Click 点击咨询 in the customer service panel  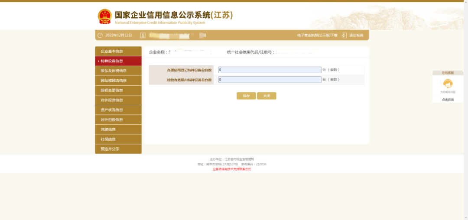[x=448, y=100]
